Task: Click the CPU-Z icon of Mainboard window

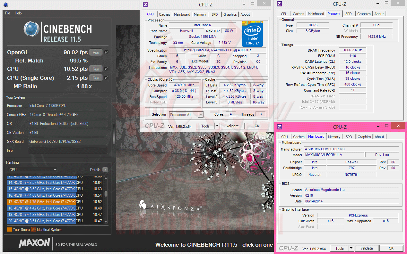Action: pos(280,127)
